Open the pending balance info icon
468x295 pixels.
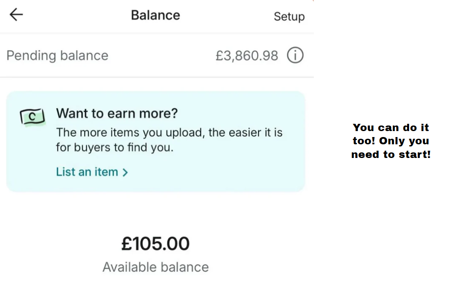click(x=295, y=55)
